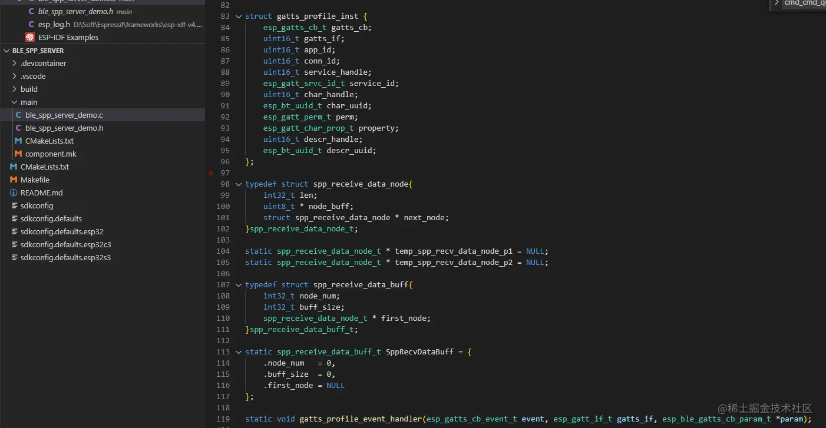Click the file icon beside plain sdkconfig
The width and height of the screenshot is (826, 428).
(x=14, y=205)
